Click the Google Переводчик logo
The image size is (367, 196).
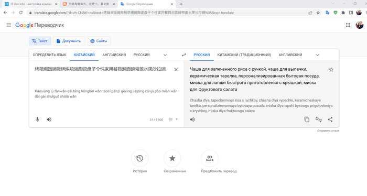39,25
